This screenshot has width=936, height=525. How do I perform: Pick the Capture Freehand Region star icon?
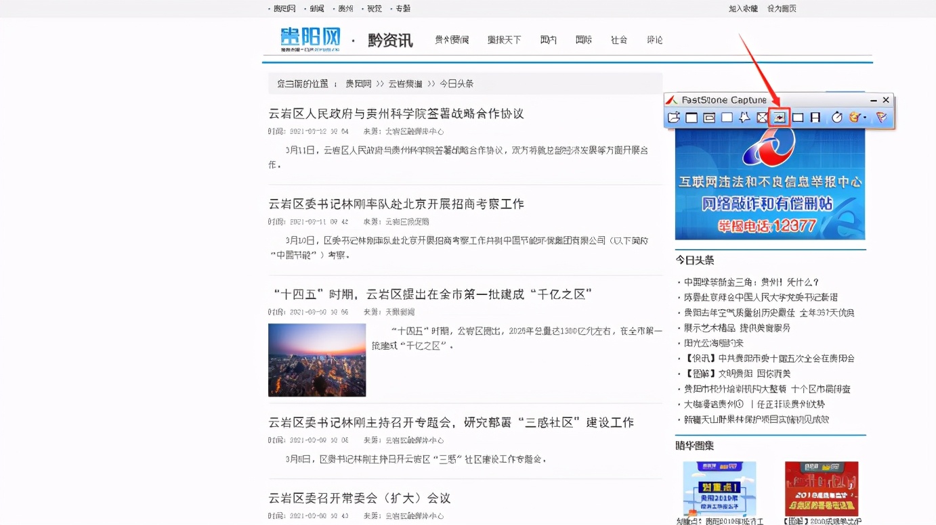click(x=744, y=118)
